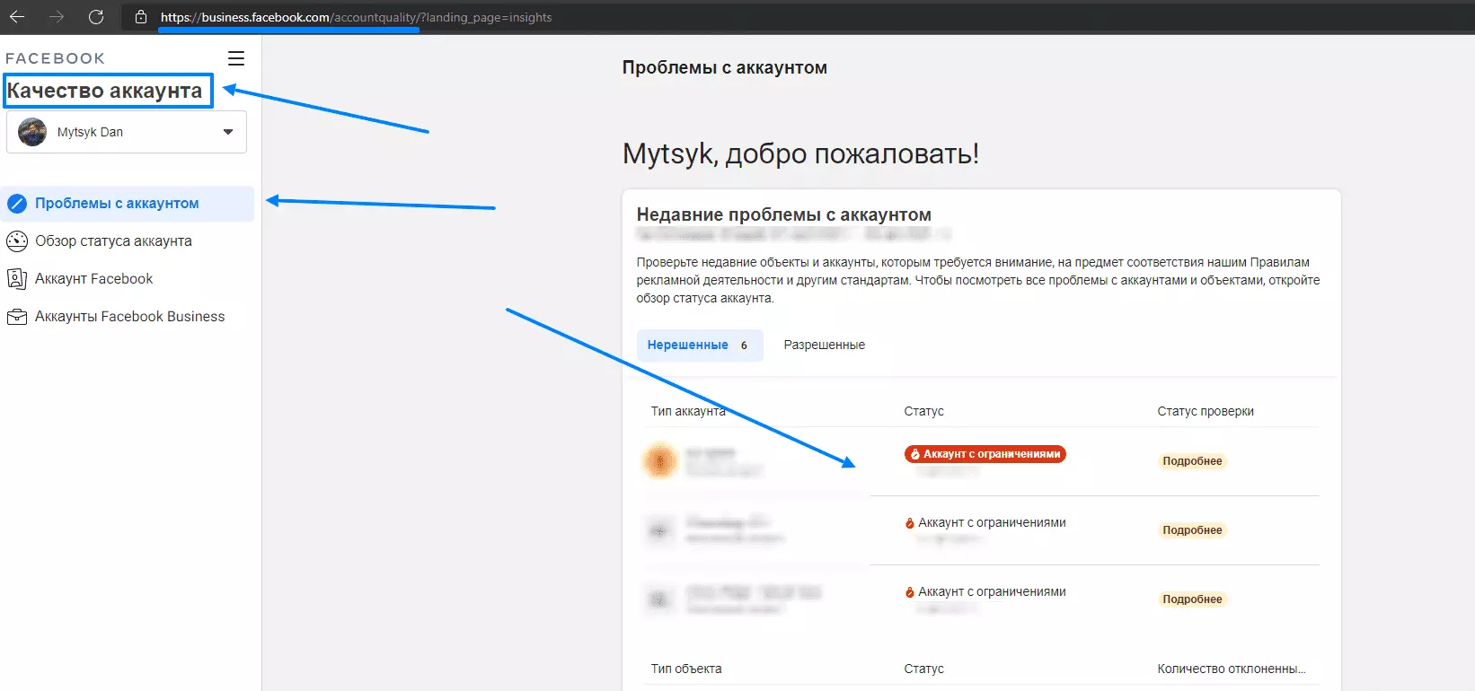1475x691 pixels.
Task: Reload the page with the refresh icon
Action: [96, 17]
